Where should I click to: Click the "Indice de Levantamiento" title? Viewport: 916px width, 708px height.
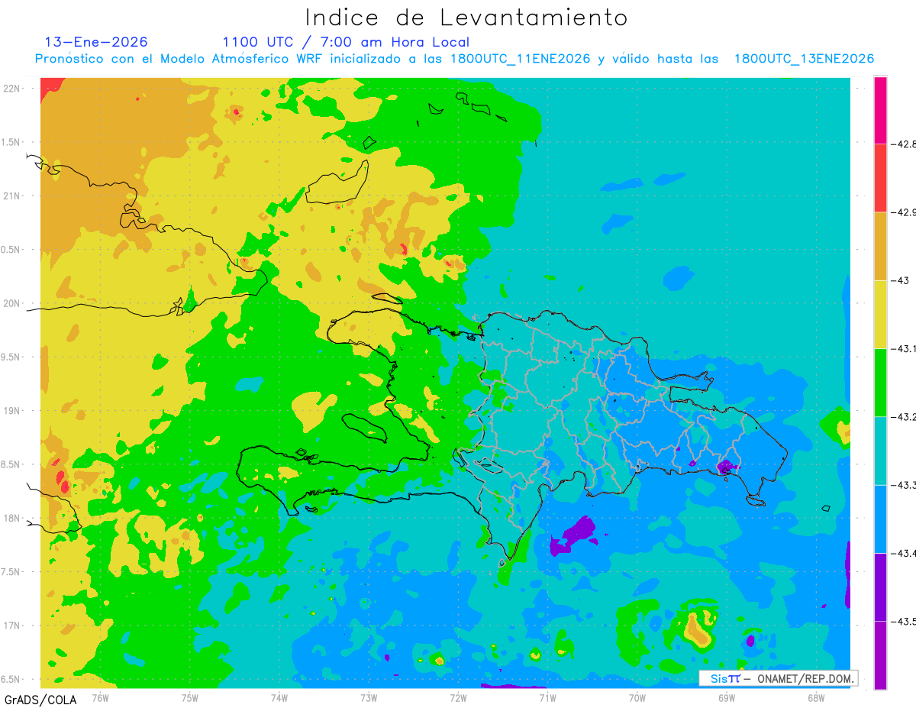point(466,17)
